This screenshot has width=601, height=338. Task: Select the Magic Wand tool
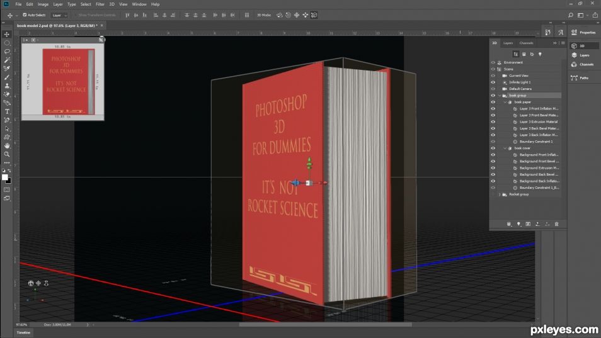click(7, 60)
